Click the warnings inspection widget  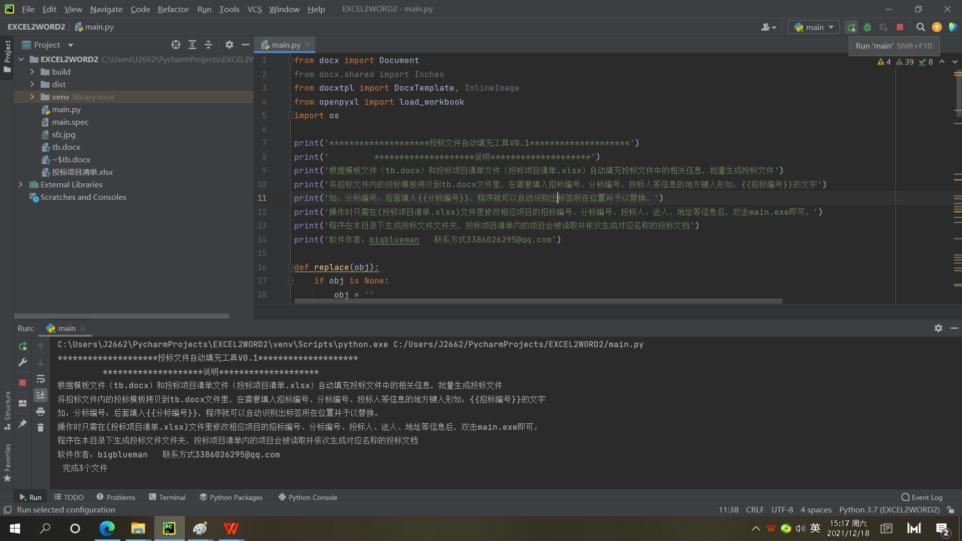pos(905,62)
